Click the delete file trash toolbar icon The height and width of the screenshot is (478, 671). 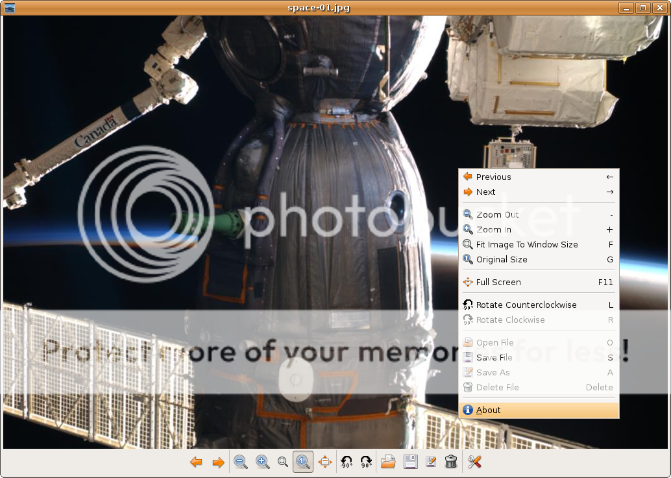(451, 462)
